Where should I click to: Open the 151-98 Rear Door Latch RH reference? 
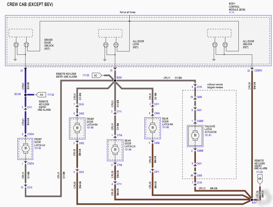pos(166,127)
